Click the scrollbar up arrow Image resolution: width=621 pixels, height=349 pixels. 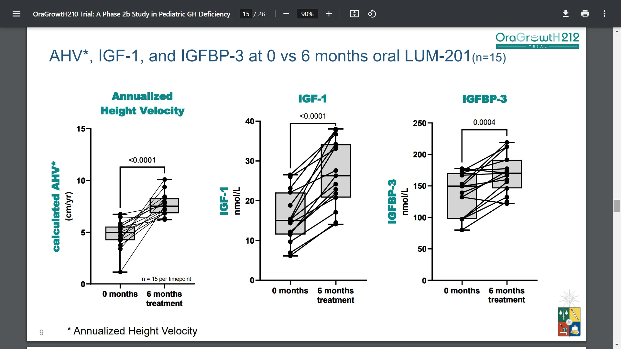point(617,31)
